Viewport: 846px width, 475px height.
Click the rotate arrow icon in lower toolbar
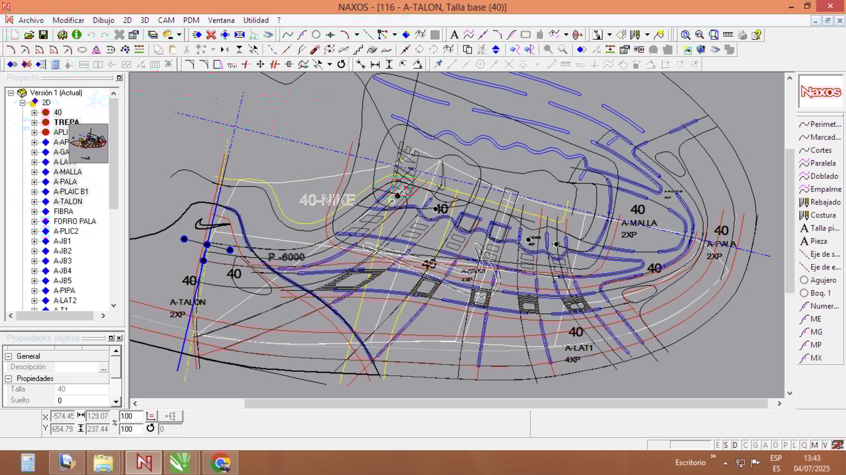click(341, 64)
